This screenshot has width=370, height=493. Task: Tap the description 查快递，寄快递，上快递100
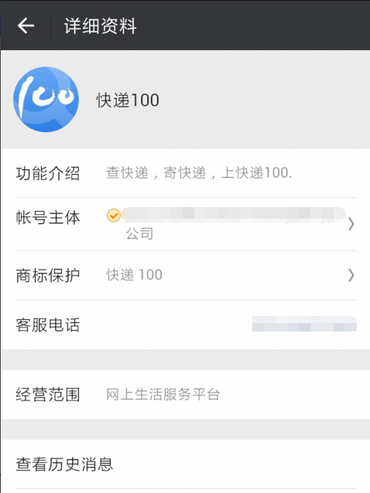199,173
